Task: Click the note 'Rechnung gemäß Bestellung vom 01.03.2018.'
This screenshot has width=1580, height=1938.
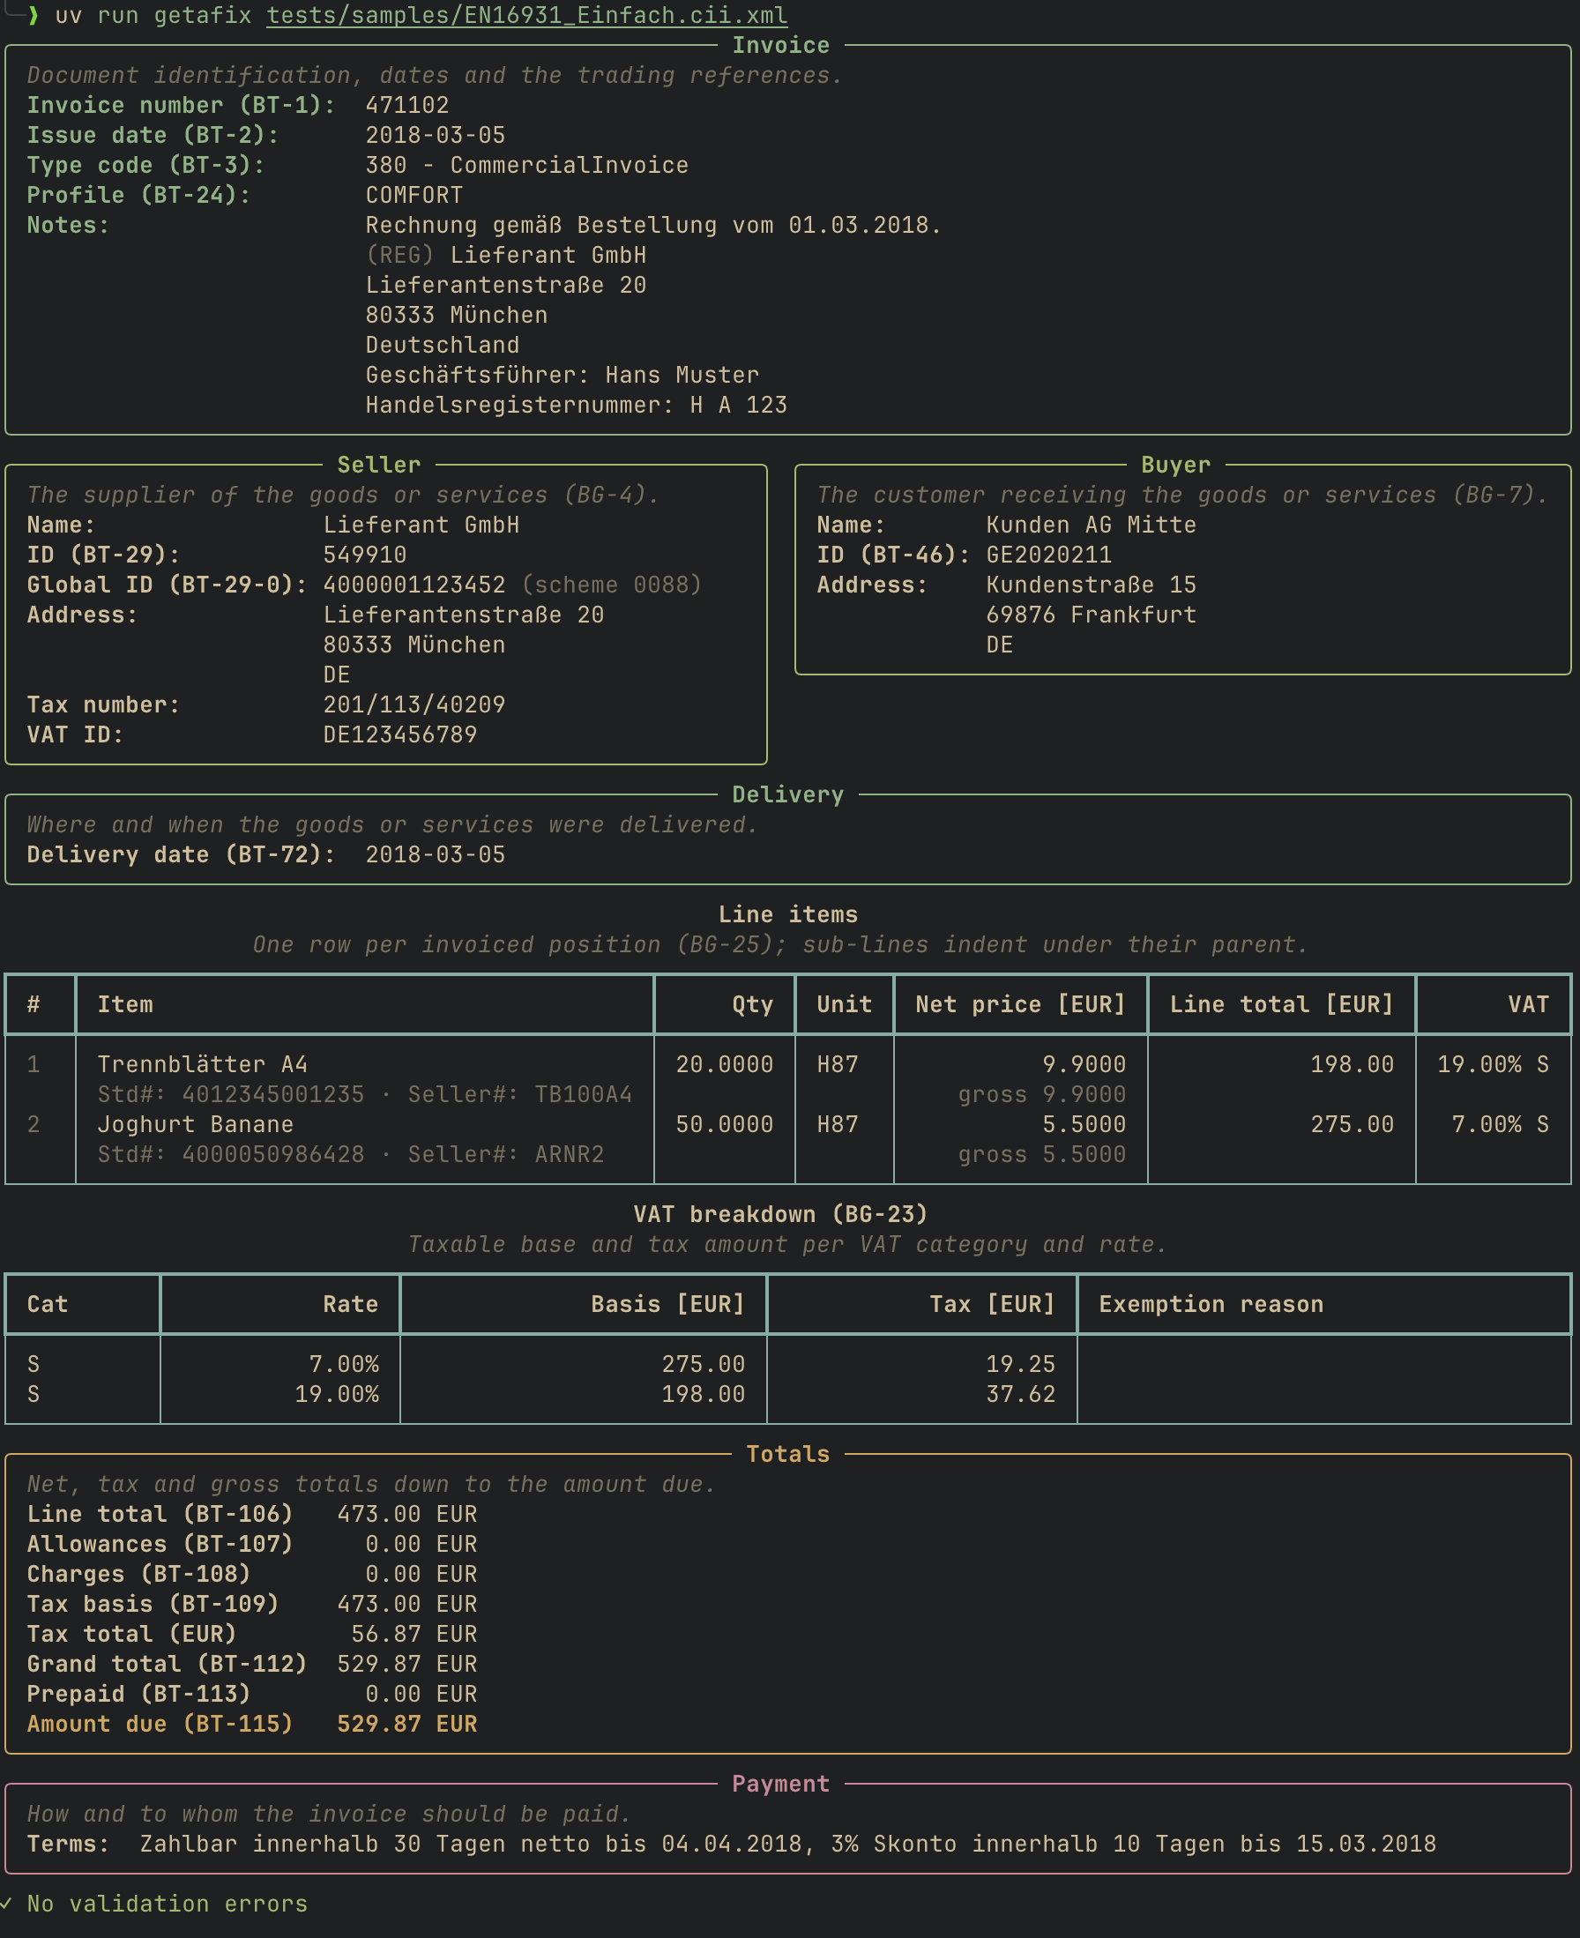Action: [653, 225]
